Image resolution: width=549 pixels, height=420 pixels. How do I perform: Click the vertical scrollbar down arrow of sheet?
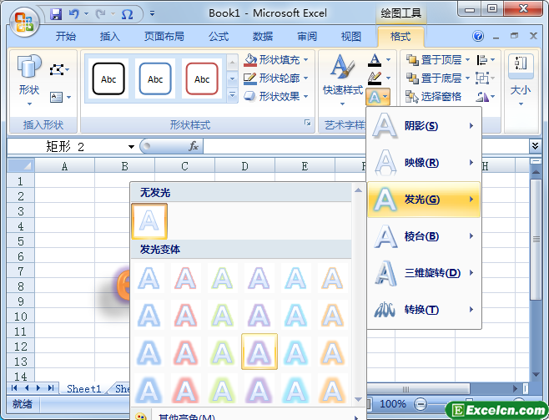click(x=536, y=375)
